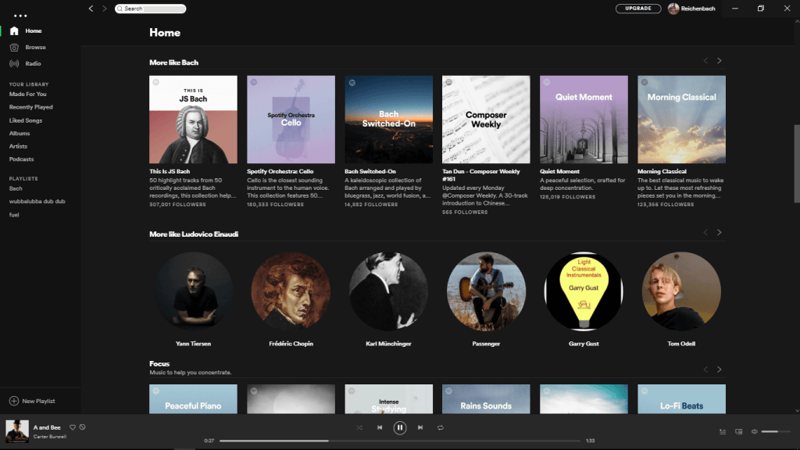Open the wubbalubba dub dub playlist
The width and height of the screenshot is (800, 450).
pos(37,202)
